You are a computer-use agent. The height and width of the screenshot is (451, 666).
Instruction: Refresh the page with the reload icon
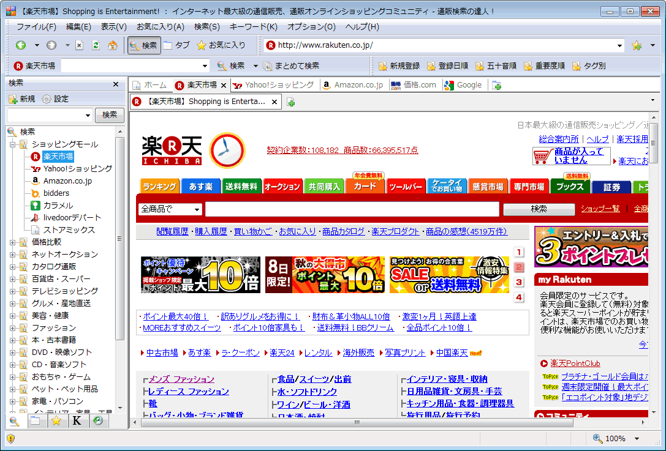(x=96, y=45)
